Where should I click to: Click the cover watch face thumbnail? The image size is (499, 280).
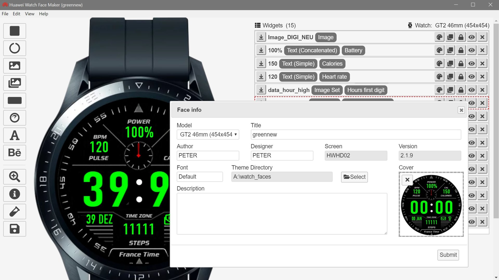pos(431,204)
